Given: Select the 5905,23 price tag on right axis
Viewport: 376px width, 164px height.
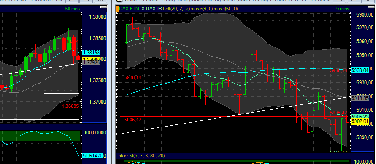Looking at the screenshot, I should tap(360, 117).
